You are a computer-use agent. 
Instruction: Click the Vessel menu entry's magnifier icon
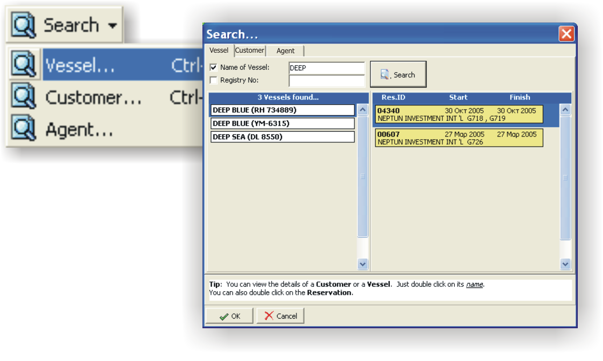tap(24, 64)
